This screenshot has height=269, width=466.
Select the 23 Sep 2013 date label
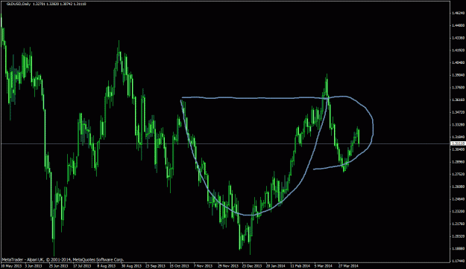tap(155, 266)
